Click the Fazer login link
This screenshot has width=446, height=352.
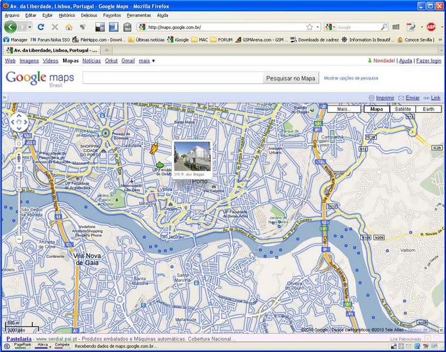(429, 60)
